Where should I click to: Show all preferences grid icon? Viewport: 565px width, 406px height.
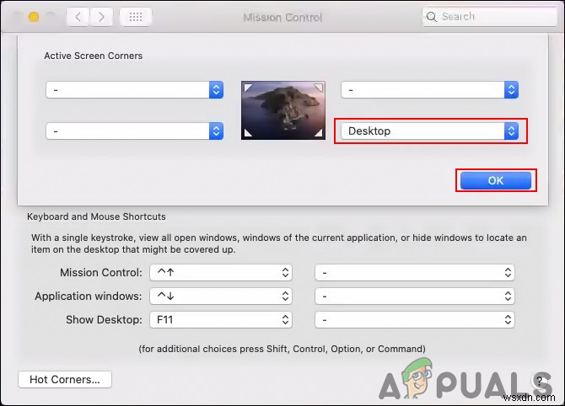point(136,17)
